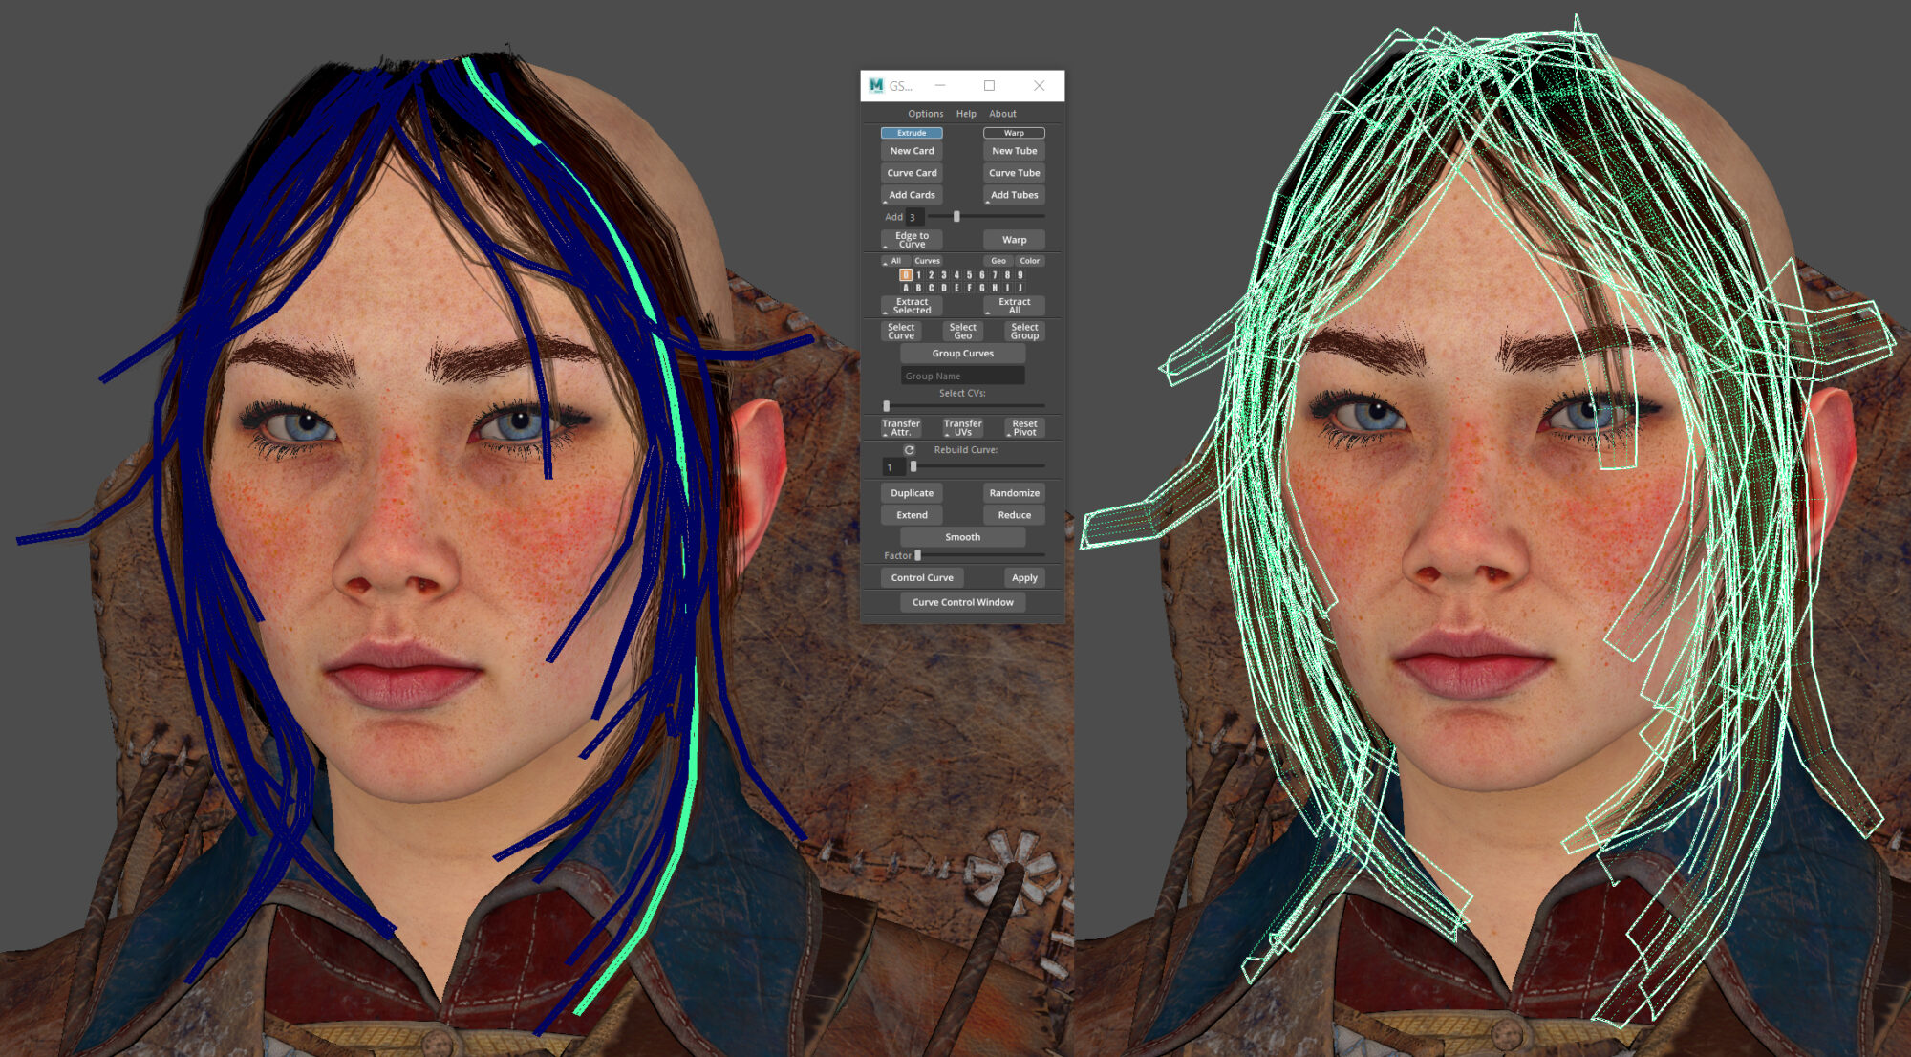Select layer 0 in the layer grid
This screenshot has height=1057, width=1911.
pyautogui.click(x=905, y=275)
